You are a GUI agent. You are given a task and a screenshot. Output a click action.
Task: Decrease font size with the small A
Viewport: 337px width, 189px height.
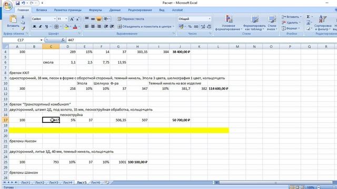pyautogui.click(x=78, y=19)
